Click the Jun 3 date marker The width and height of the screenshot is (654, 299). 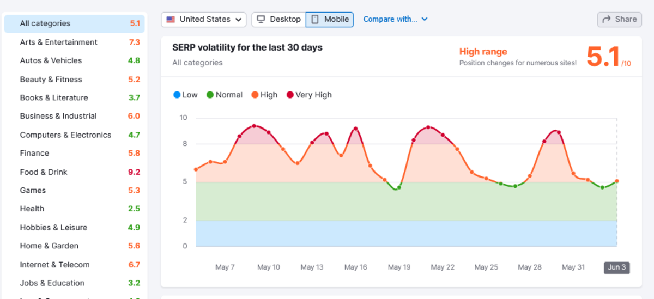616,267
